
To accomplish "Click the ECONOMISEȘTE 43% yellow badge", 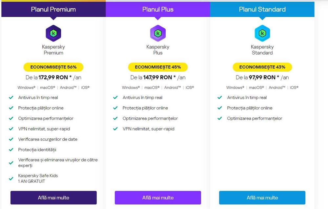I will (262, 67).
